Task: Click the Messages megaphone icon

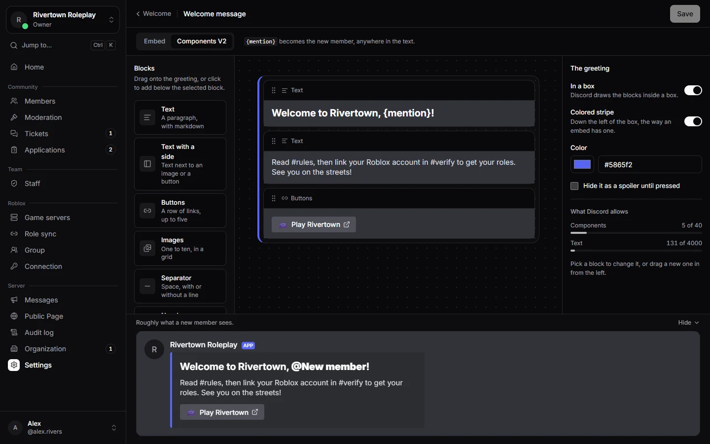Action: click(14, 300)
